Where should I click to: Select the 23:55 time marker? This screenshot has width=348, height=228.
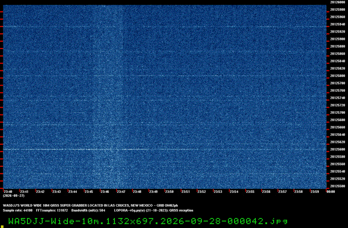click(250, 192)
